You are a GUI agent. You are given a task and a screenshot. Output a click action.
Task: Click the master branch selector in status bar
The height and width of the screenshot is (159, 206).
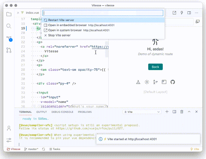click(31, 149)
